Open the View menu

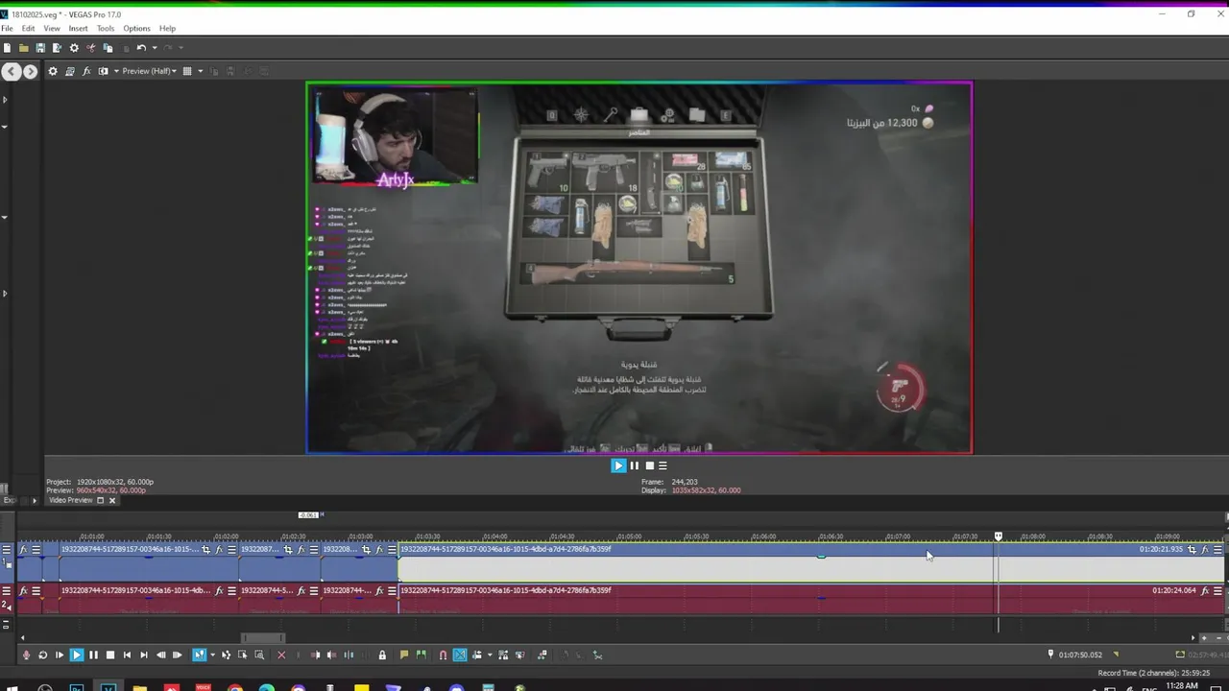tap(52, 29)
